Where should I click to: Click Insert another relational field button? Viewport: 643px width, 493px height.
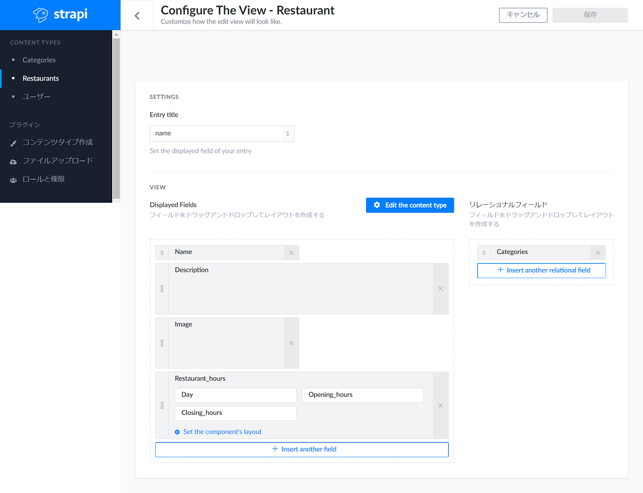click(x=541, y=270)
